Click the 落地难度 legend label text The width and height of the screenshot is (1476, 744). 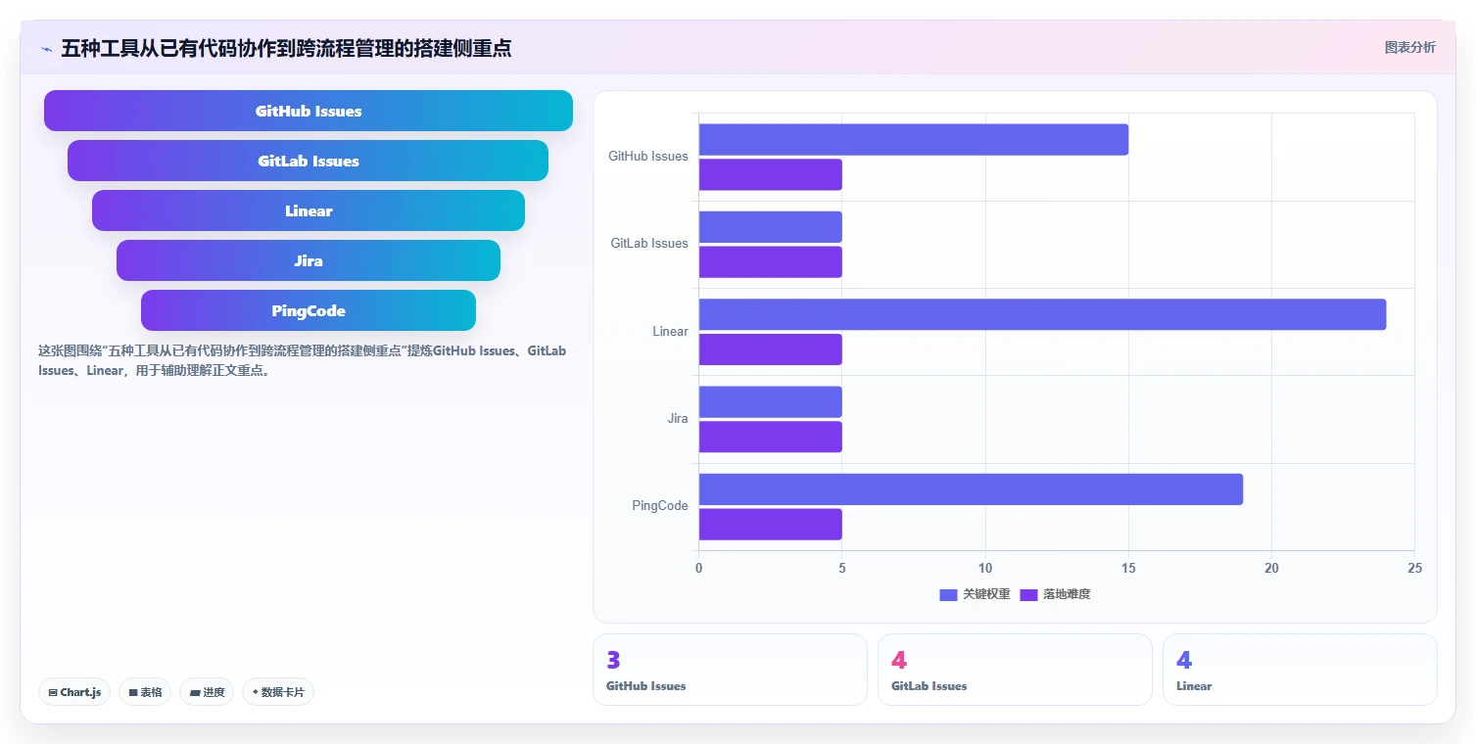pos(1067,594)
